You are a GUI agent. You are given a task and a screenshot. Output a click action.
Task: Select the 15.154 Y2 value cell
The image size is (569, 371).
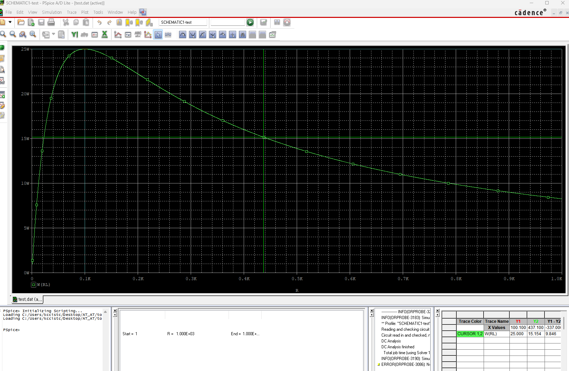coord(536,334)
